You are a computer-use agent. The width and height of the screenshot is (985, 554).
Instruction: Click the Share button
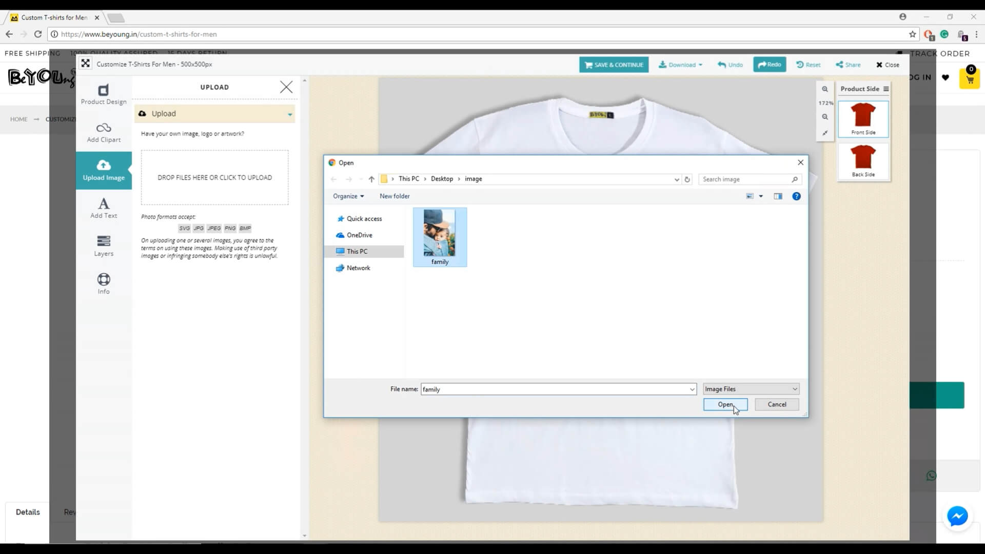tap(848, 65)
